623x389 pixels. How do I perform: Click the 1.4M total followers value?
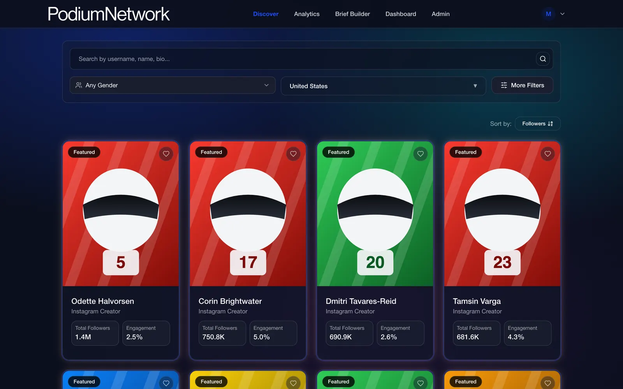(x=83, y=337)
